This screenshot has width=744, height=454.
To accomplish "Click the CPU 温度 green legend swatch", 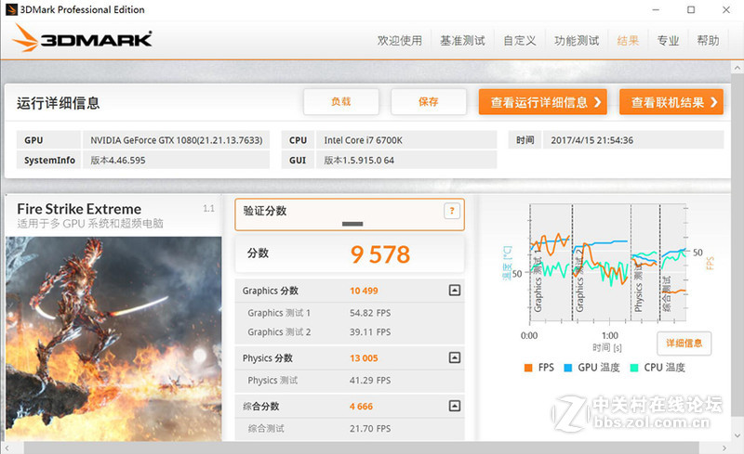I will click(x=634, y=368).
